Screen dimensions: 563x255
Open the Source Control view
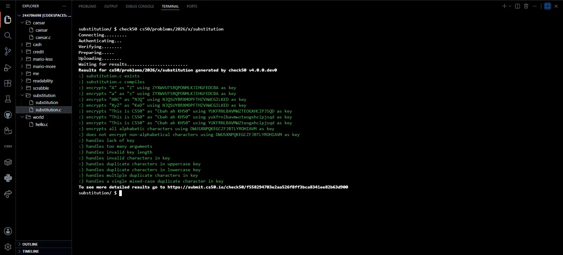[8, 52]
